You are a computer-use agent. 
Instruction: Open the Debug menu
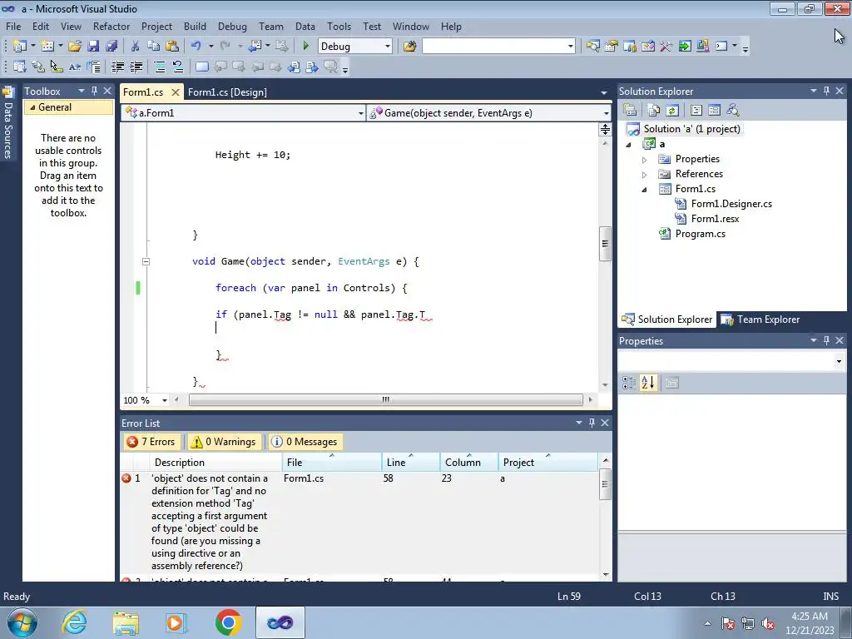[232, 26]
